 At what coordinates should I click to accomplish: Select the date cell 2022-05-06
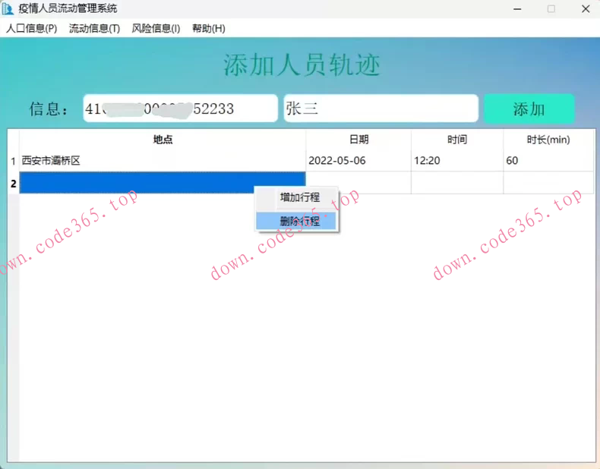(358, 161)
